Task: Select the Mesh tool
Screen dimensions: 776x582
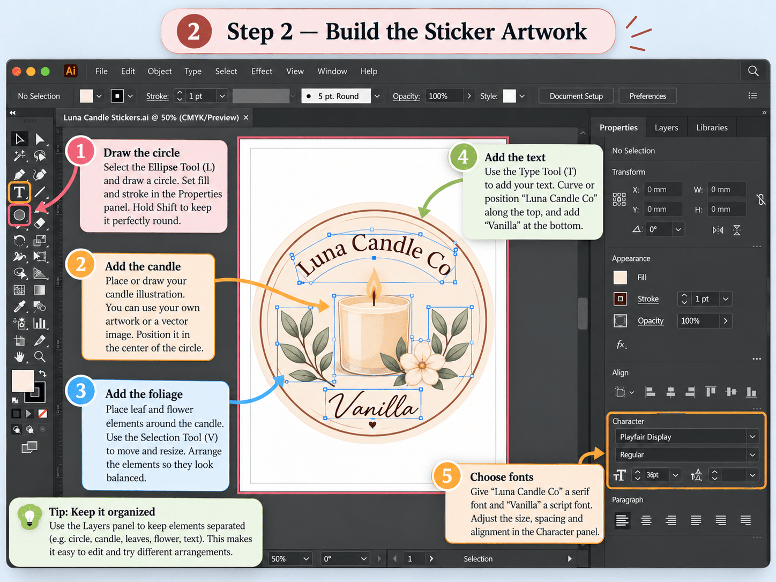Action: pos(19,290)
